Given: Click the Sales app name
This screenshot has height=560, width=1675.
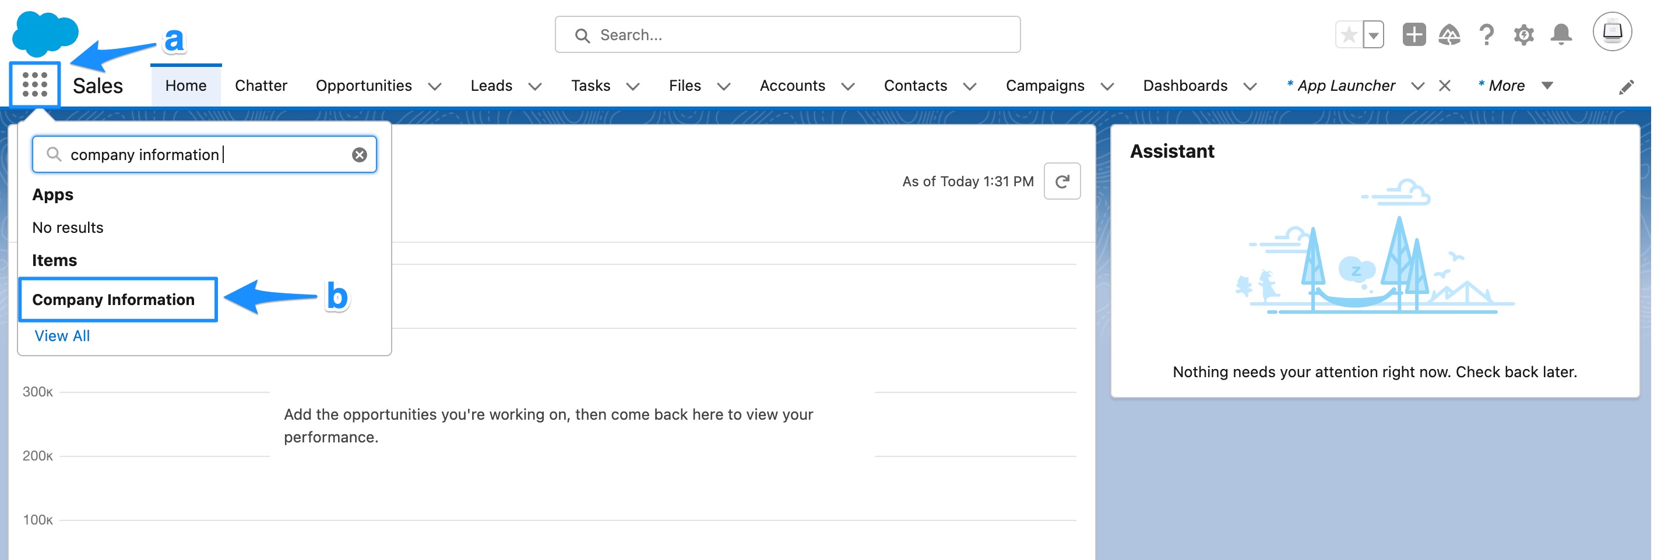Looking at the screenshot, I should (x=97, y=86).
